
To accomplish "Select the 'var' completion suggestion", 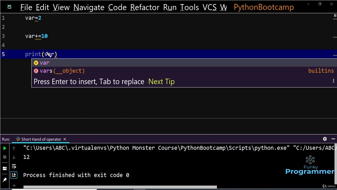I will (x=184, y=63).
